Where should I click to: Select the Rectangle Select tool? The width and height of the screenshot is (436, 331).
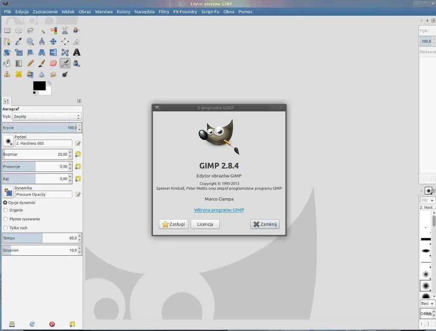tap(7, 31)
